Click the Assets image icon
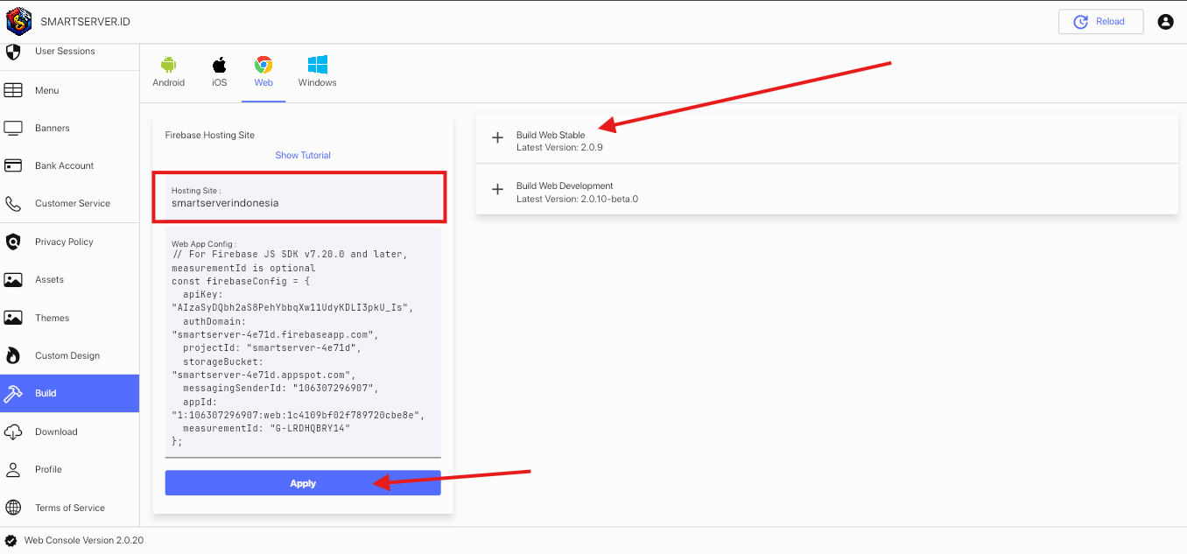 [13, 280]
